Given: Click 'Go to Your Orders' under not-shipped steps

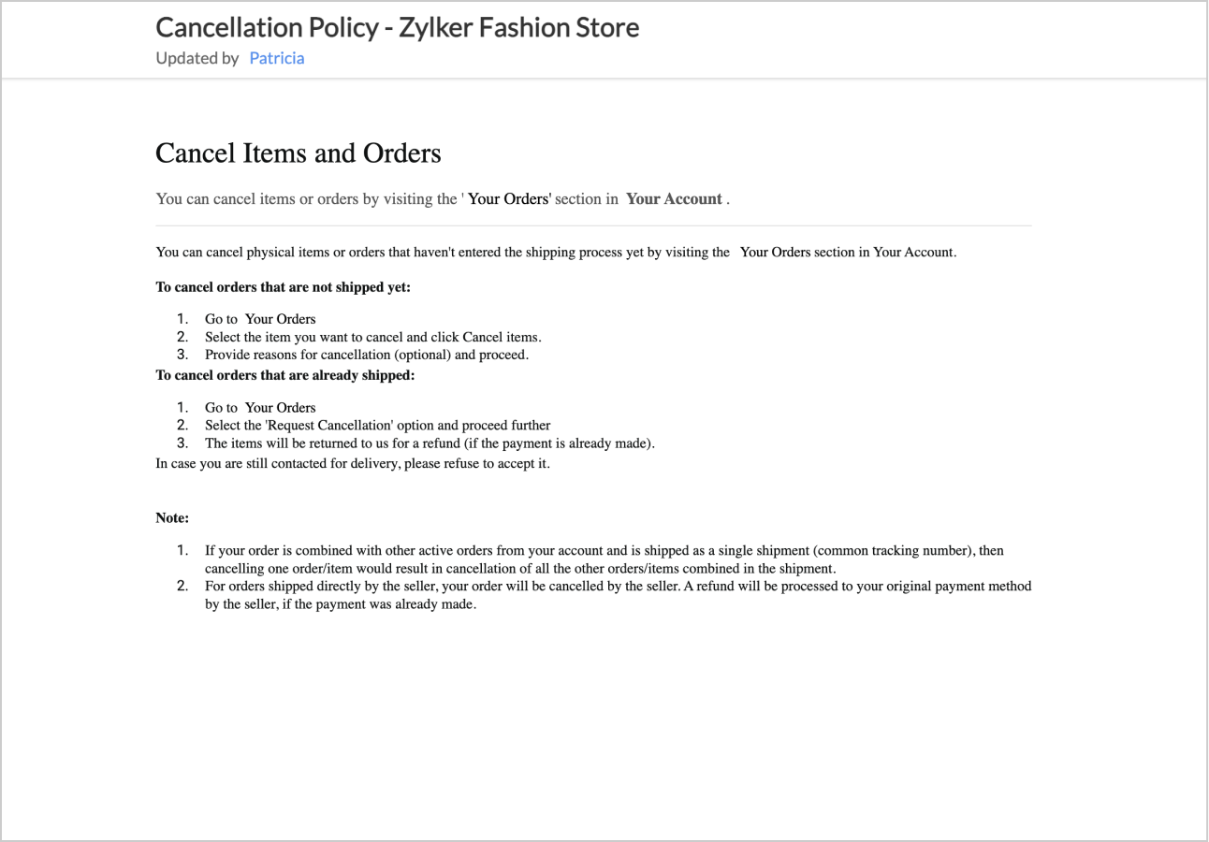Looking at the screenshot, I should pyautogui.click(x=260, y=319).
